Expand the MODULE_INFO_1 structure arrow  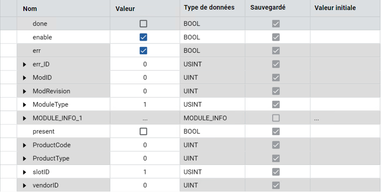24,118
